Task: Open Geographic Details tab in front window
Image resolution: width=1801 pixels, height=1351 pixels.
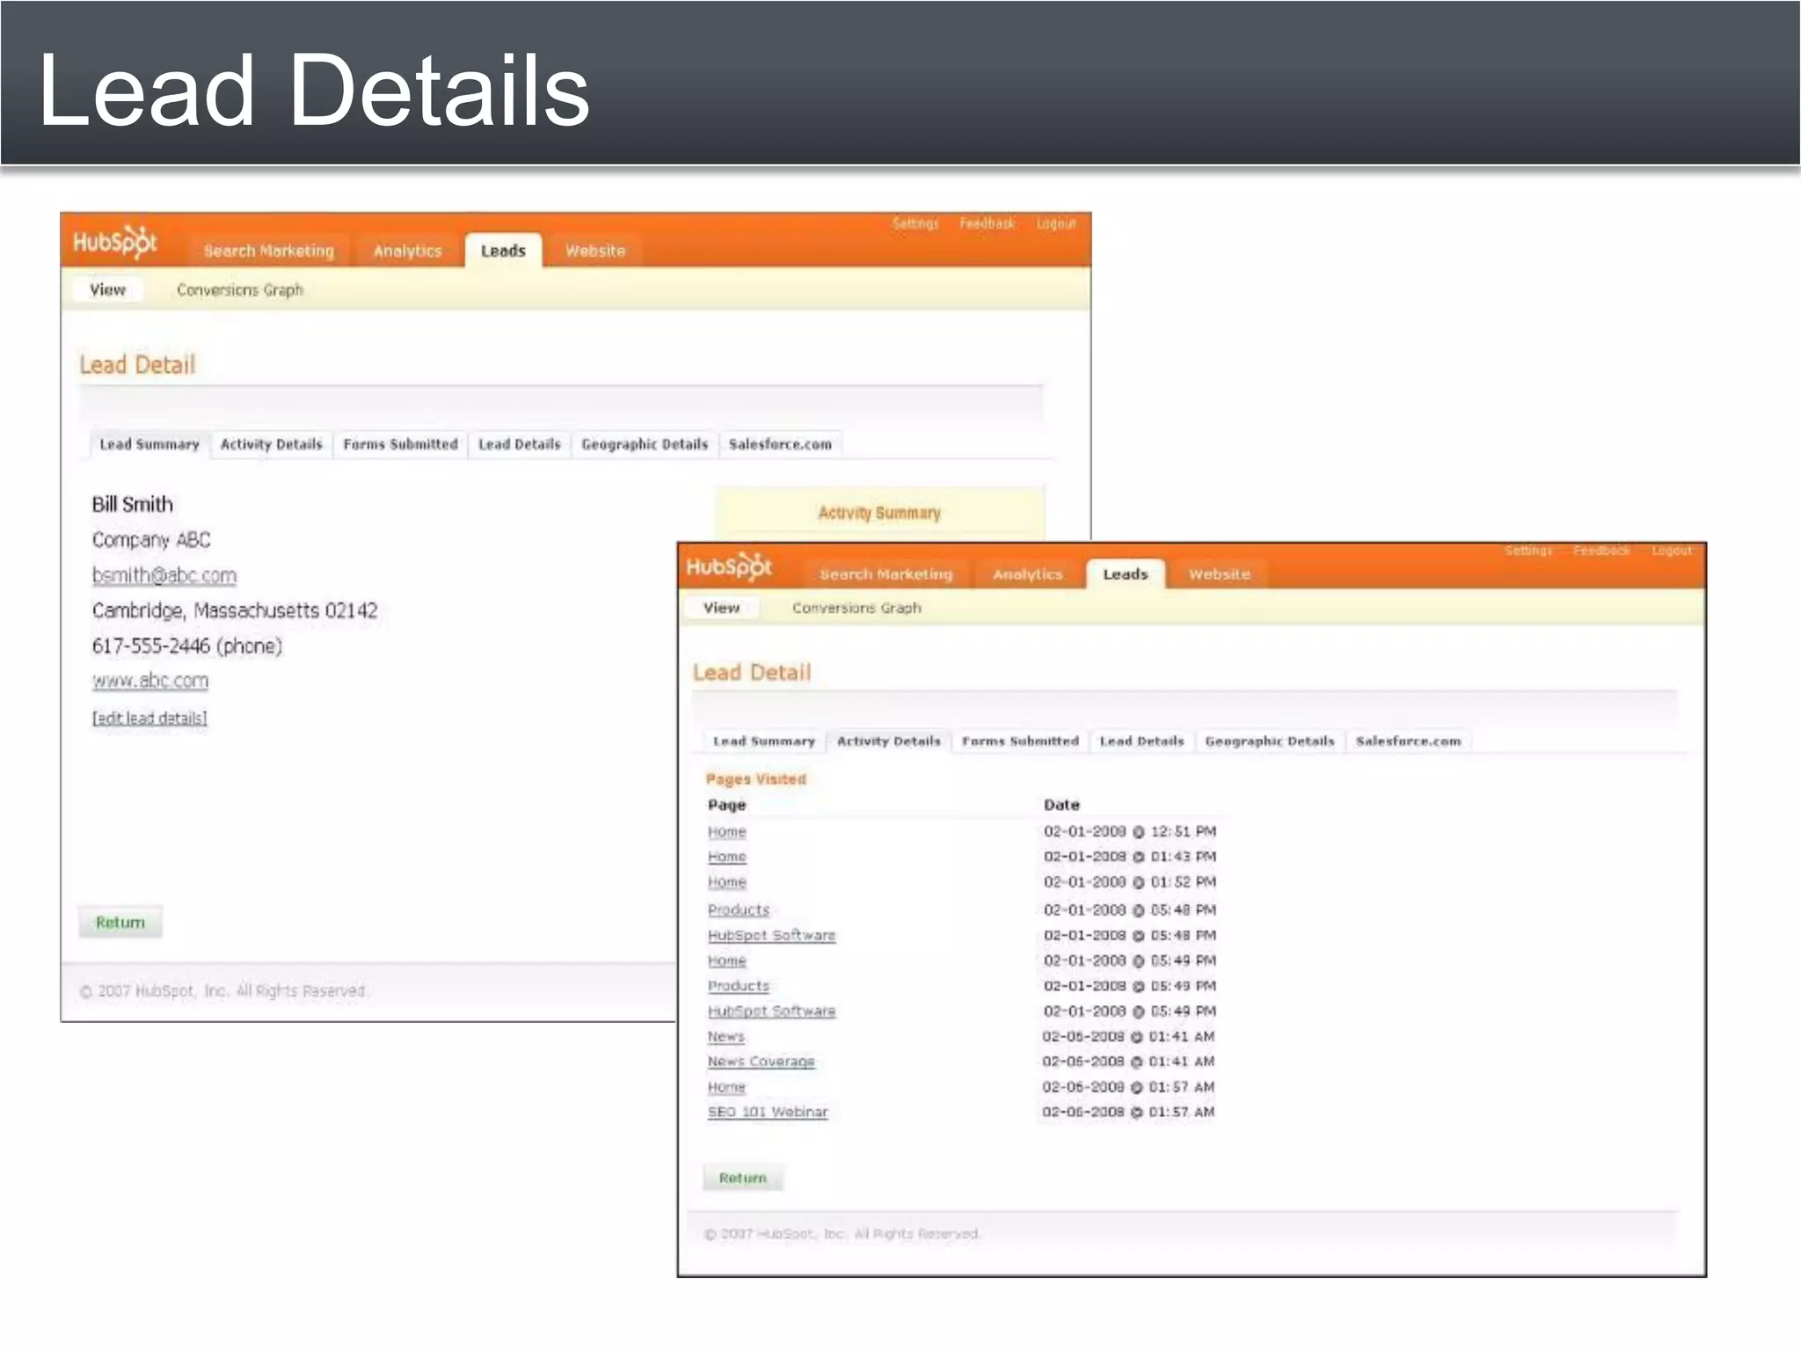Action: click(1269, 741)
